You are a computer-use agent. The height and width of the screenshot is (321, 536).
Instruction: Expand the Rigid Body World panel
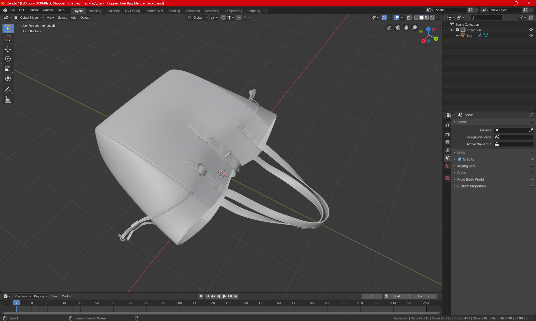point(470,179)
